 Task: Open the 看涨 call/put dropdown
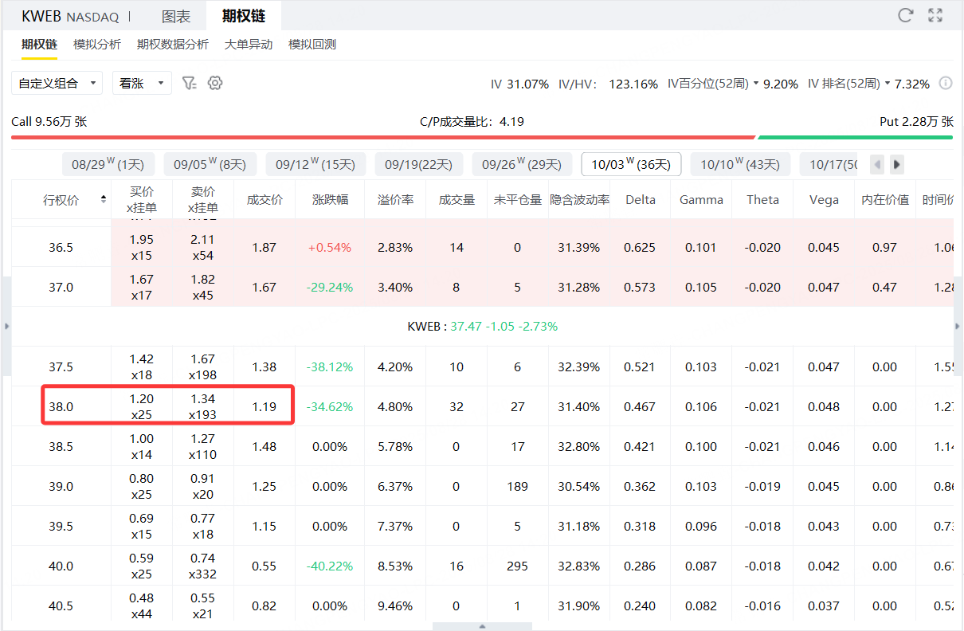142,83
